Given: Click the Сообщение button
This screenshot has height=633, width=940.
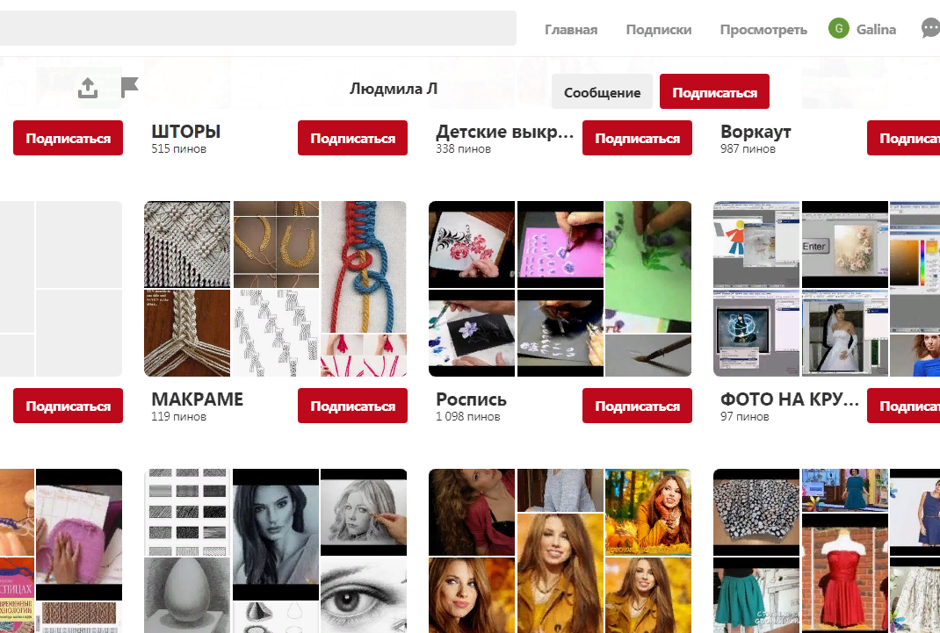Looking at the screenshot, I should (602, 91).
